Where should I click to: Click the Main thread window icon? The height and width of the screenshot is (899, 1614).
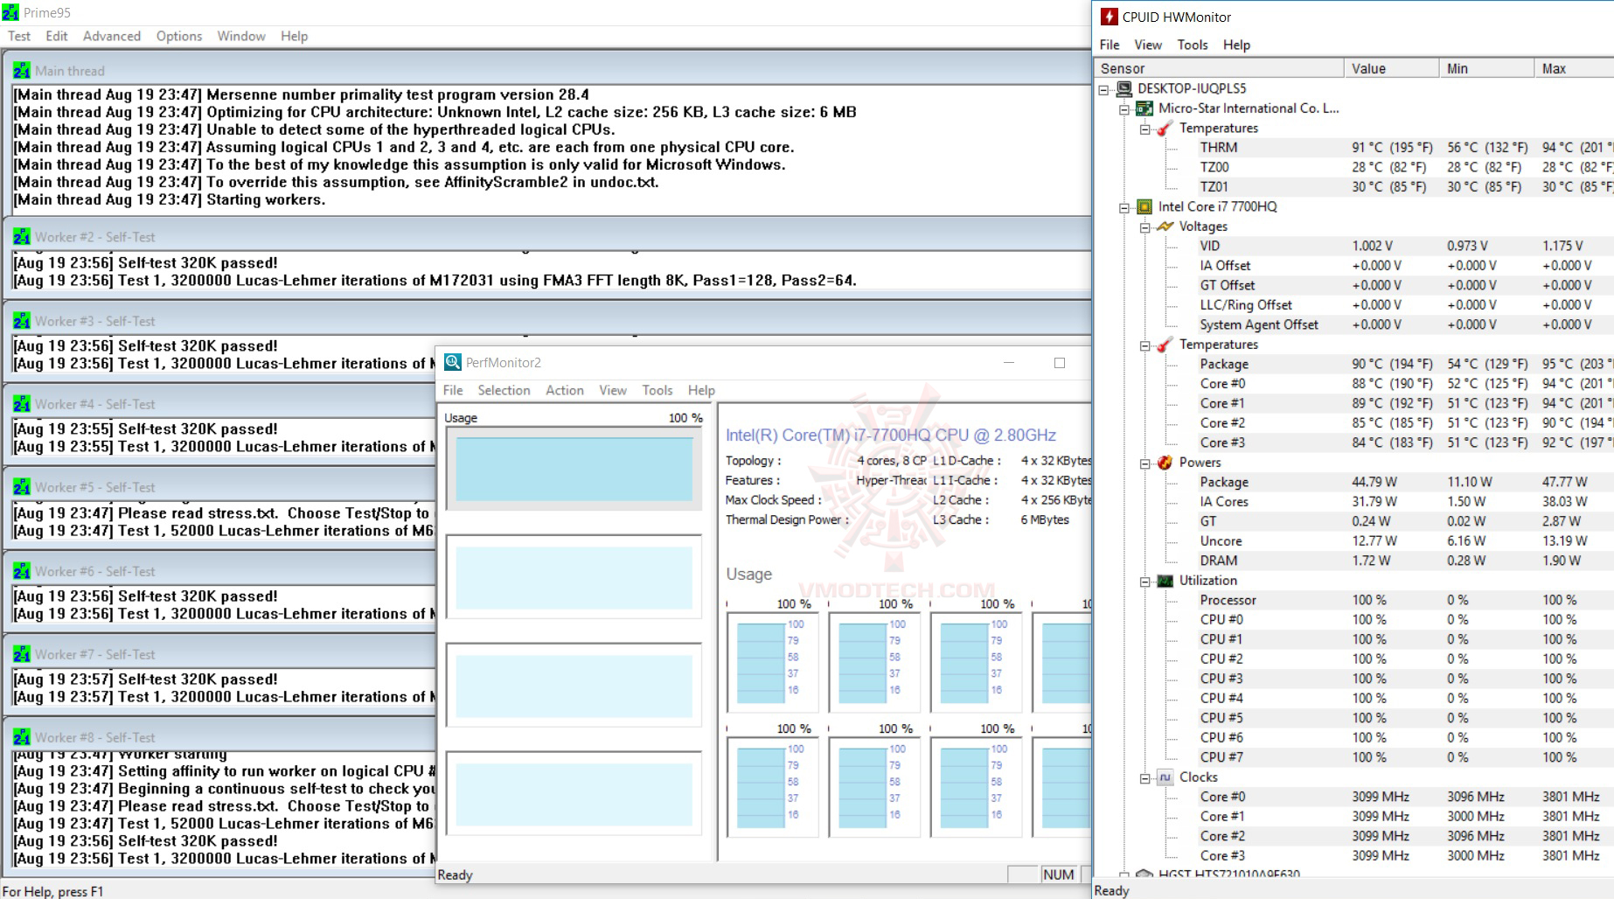tap(22, 71)
